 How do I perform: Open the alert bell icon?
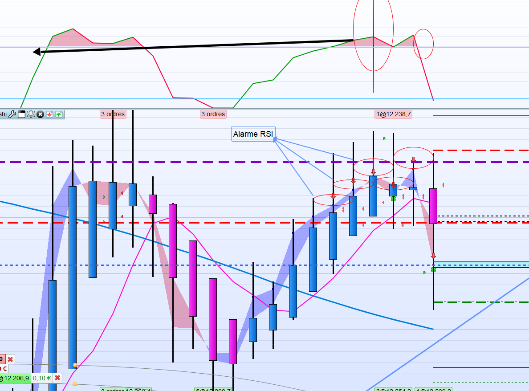pos(31,114)
